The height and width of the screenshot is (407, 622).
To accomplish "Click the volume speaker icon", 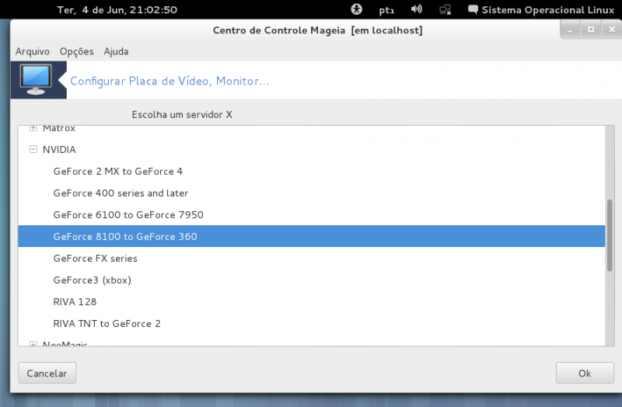I will click(x=416, y=9).
